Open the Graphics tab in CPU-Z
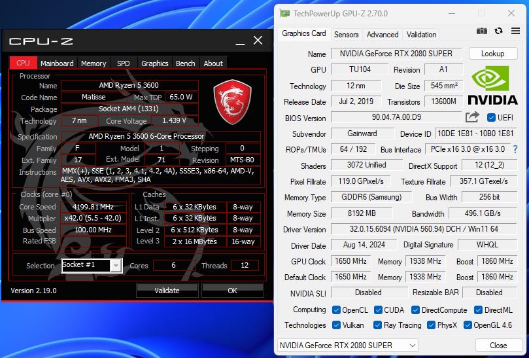Image resolution: width=529 pixels, height=358 pixels. [x=154, y=63]
